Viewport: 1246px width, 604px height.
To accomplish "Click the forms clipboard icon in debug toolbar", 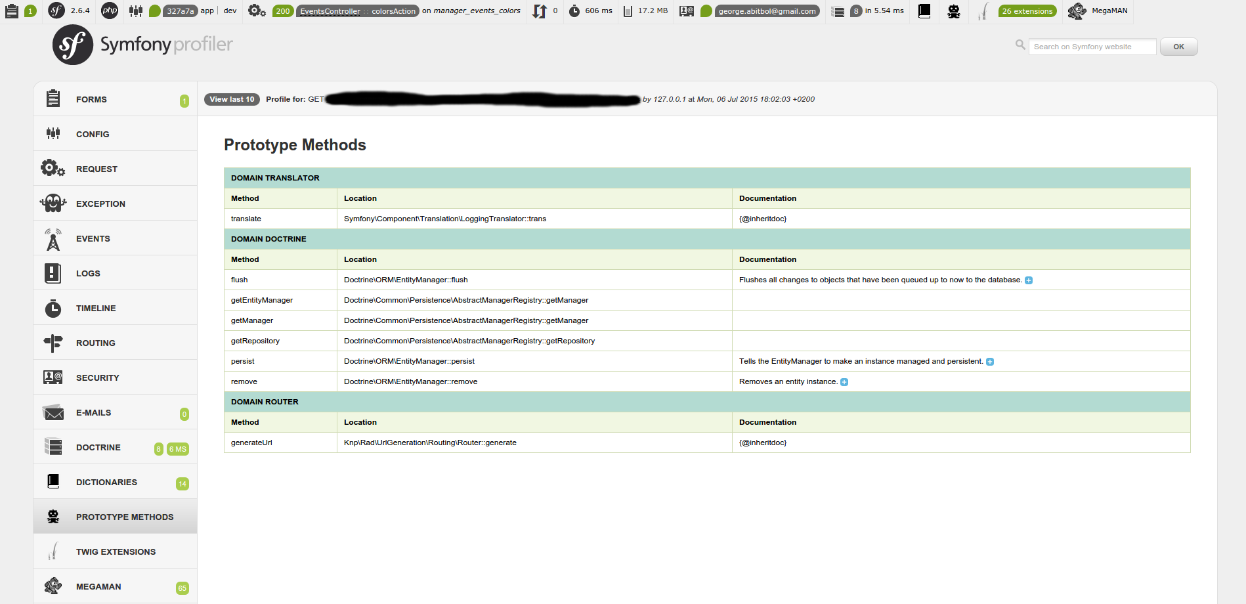I will 12,11.
